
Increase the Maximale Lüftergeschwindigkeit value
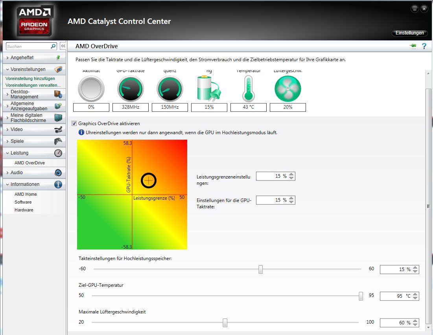point(415,321)
